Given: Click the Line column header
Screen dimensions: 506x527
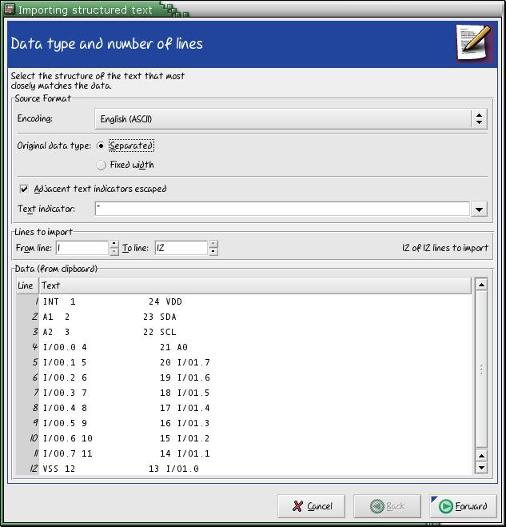Looking at the screenshot, I should [x=26, y=285].
